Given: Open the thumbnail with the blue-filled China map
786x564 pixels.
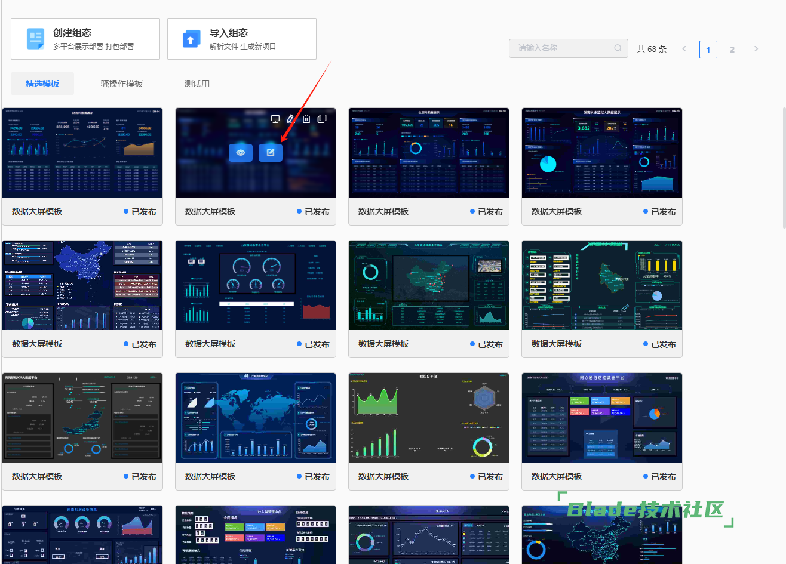Looking at the screenshot, I should (82, 285).
